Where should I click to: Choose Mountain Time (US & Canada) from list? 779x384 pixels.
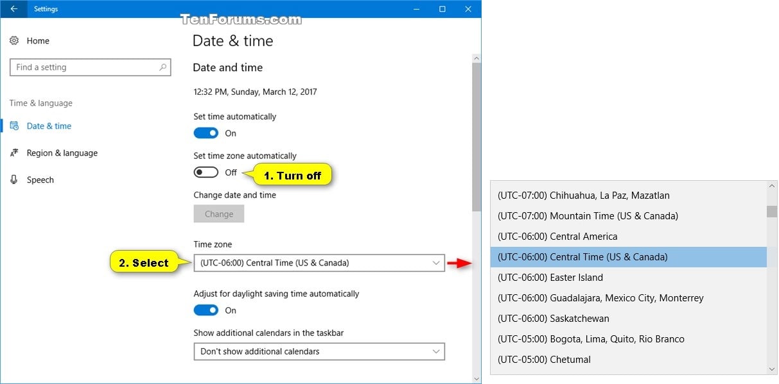(628, 216)
